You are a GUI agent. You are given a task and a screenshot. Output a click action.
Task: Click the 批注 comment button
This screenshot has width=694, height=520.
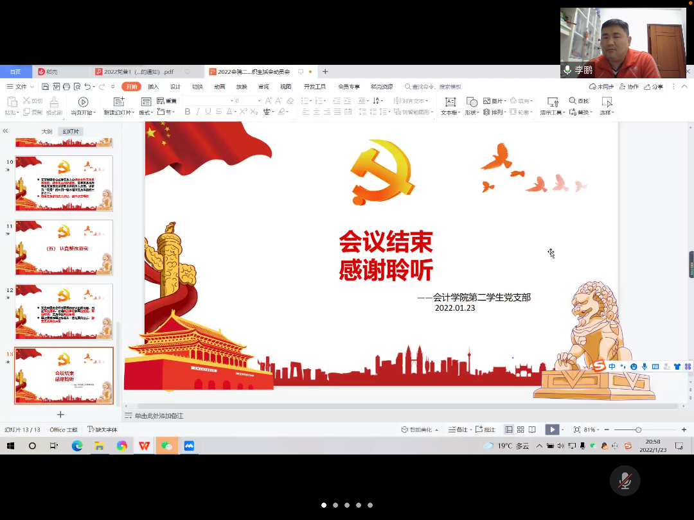(x=485, y=429)
